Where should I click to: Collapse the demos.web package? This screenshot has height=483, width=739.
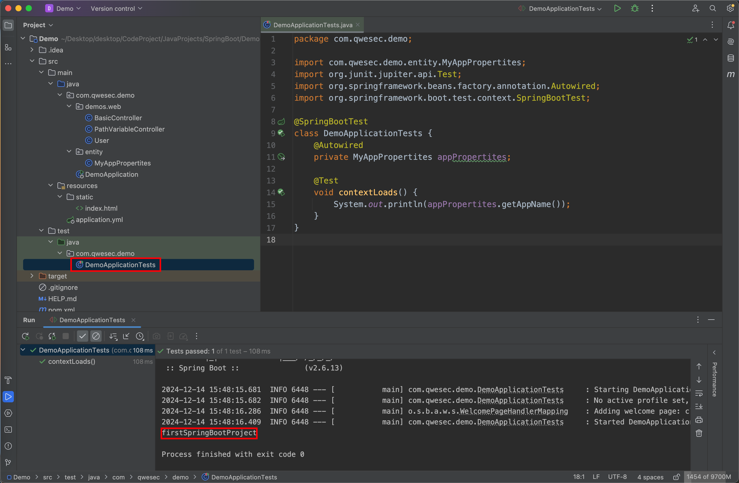coord(69,106)
